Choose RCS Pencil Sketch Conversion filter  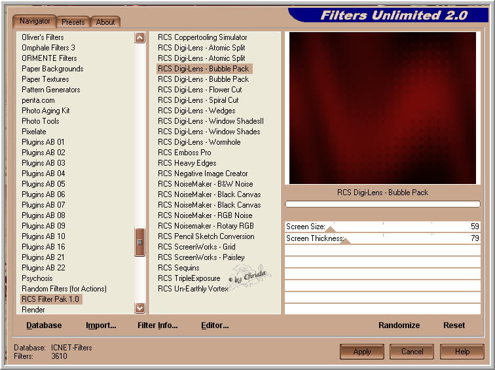coord(206,236)
